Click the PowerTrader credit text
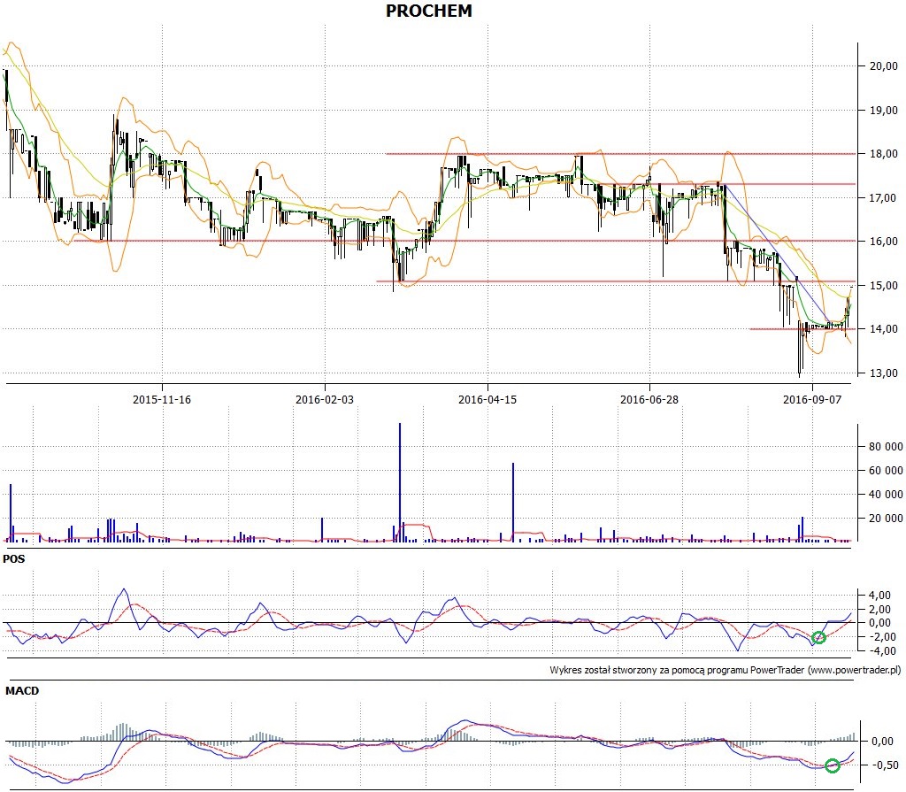 (726, 670)
